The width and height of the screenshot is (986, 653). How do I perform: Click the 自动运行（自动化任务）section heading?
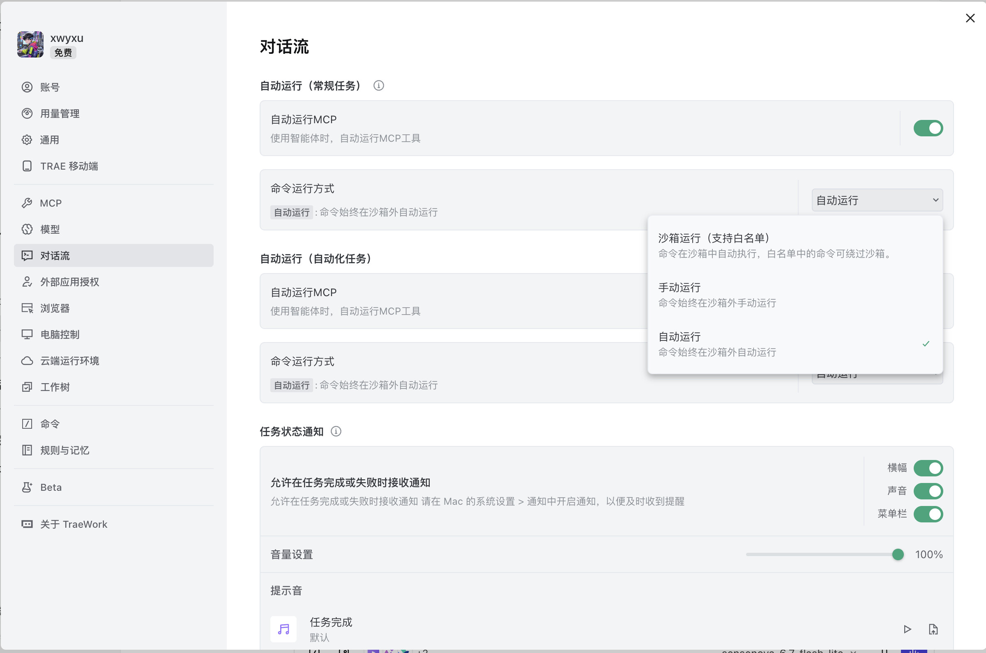pos(316,259)
